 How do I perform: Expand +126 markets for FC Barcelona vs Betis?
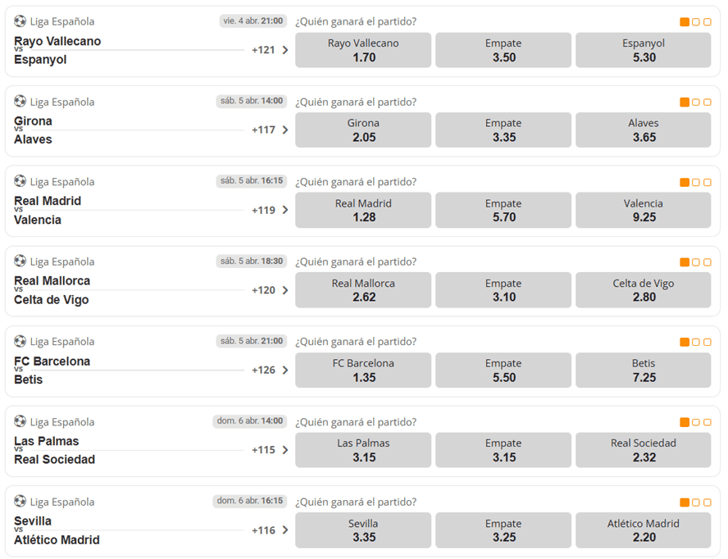click(x=270, y=370)
